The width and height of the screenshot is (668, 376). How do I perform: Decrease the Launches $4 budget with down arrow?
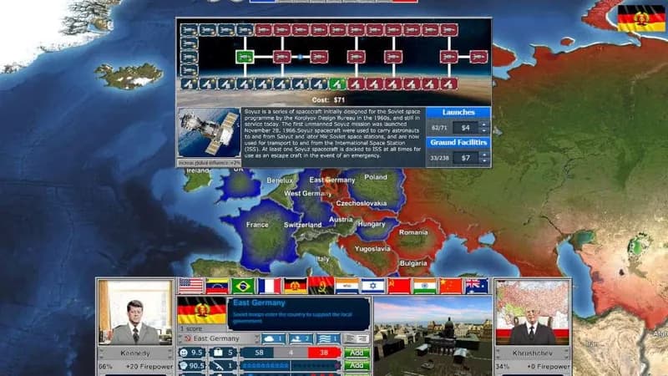(484, 130)
